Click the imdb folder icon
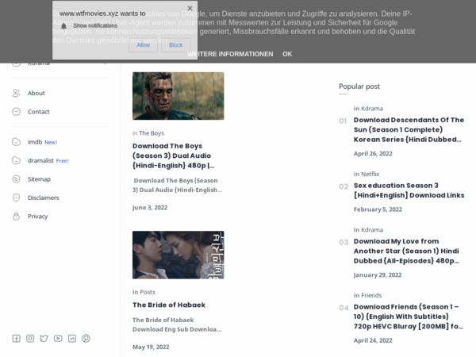 tap(16, 142)
